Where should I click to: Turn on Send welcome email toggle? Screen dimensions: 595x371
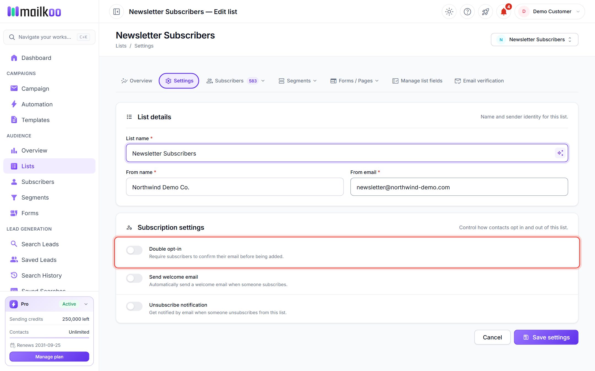(x=134, y=278)
